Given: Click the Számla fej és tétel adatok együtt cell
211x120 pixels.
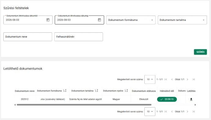Looking at the screenshot, I should pyautogui.click(x=85, y=99).
